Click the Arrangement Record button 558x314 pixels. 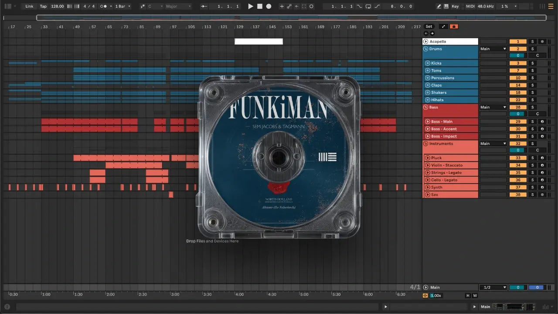[269, 7]
